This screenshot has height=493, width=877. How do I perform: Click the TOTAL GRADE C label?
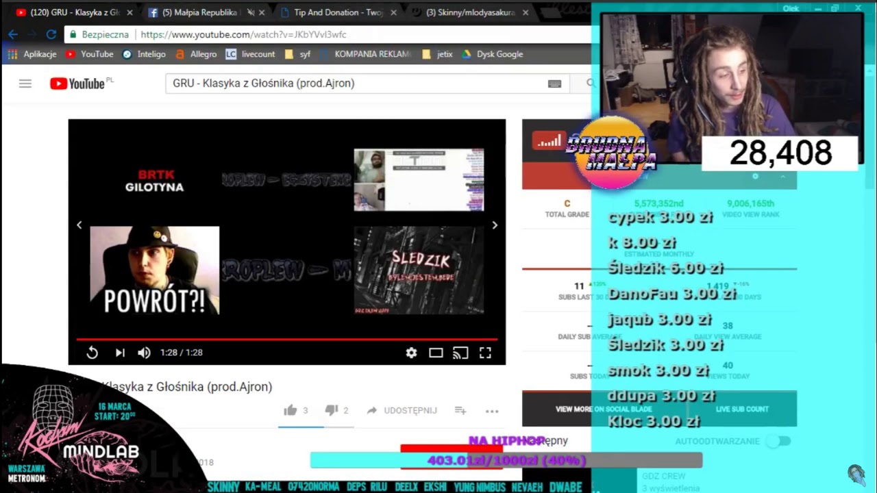tap(567, 208)
